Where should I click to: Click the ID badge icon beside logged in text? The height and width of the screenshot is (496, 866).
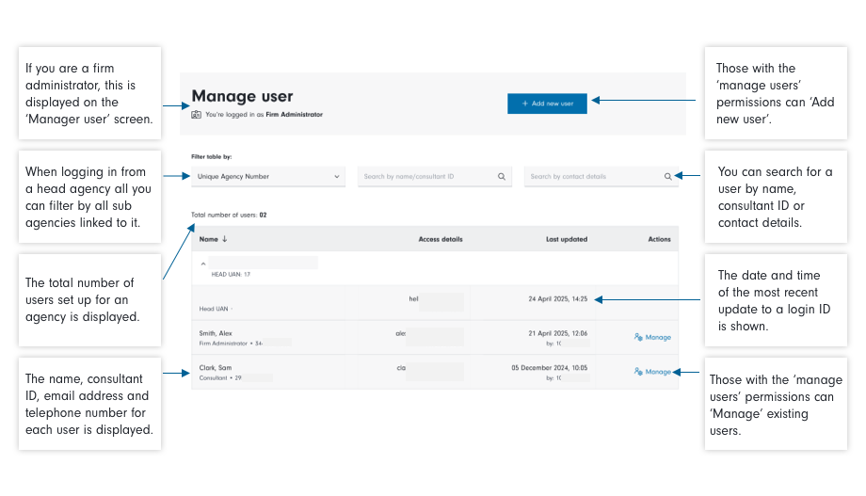pos(196,115)
